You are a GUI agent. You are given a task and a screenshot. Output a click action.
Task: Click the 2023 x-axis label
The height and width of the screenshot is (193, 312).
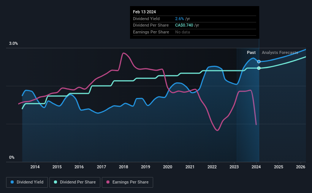(234, 167)
